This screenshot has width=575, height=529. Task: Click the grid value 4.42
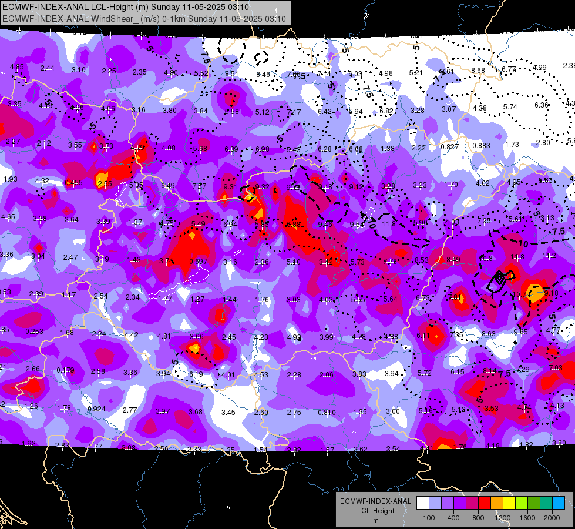(x=132, y=334)
